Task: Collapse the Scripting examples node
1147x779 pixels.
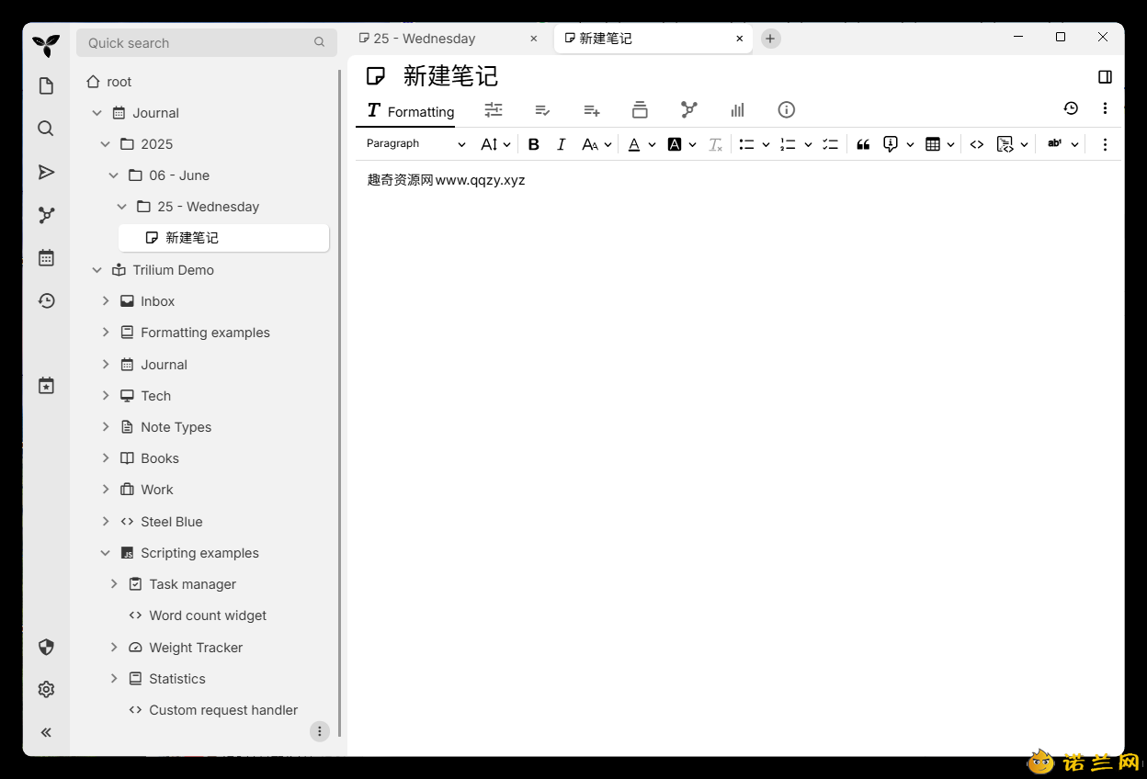Action: [x=106, y=553]
